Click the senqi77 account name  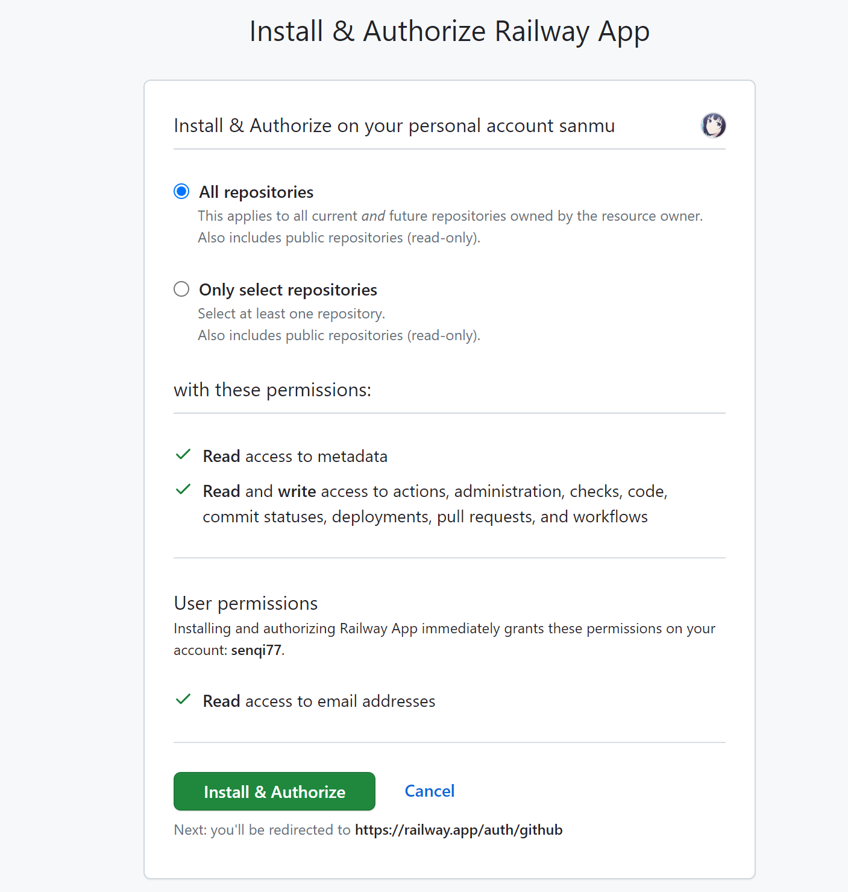point(256,650)
